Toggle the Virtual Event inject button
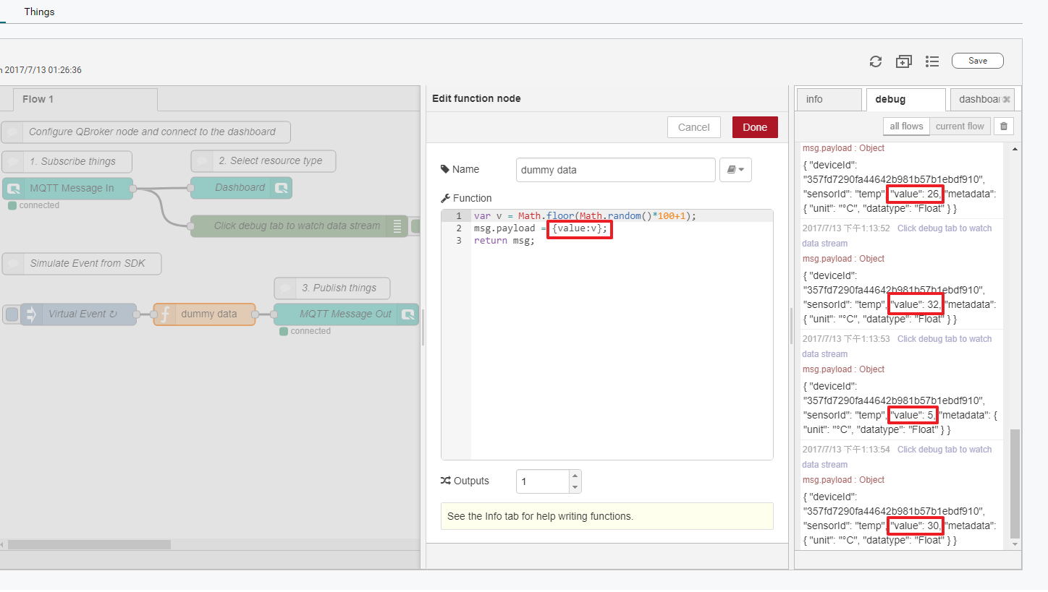The width and height of the screenshot is (1048, 592). pos(12,314)
